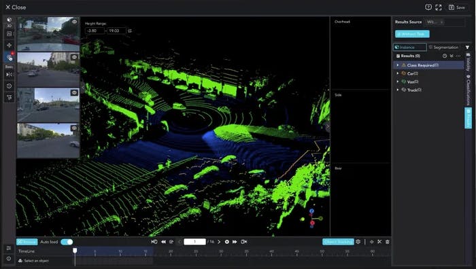Delete using the trash icon above timeline
The image size is (476, 269).
tap(388, 242)
